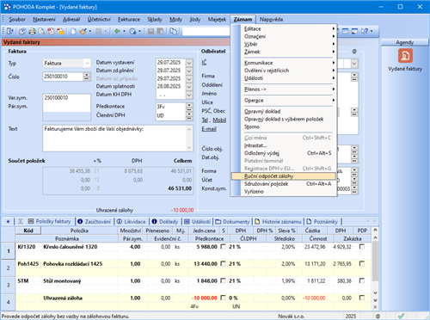This screenshot has height=320, width=430.
Task: Click the exit door icon in the toolbar
Action: 10,31
